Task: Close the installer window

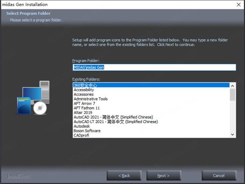Action: (238, 4)
